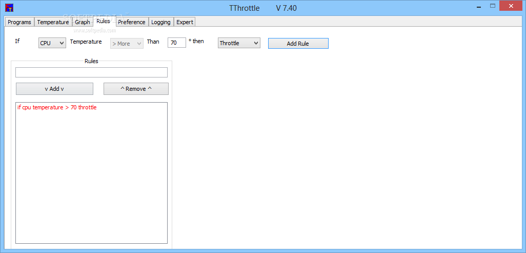Maximize the TThrottle window
The height and width of the screenshot is (253, 526).
[493, 6]
